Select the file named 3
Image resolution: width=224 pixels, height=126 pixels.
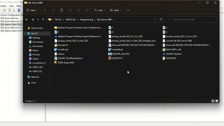tap(57, 32)
